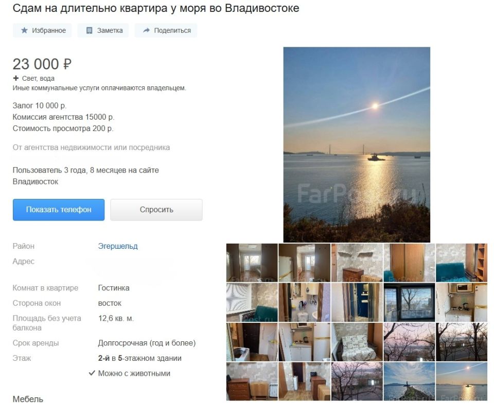Add listing to Избранное with star icon

point(42,30)
